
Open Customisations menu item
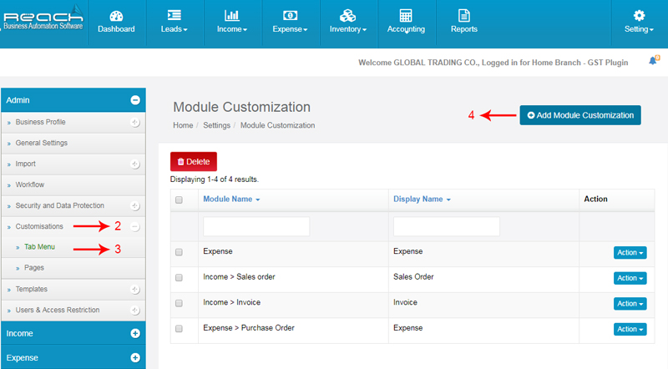click(39, 226)
